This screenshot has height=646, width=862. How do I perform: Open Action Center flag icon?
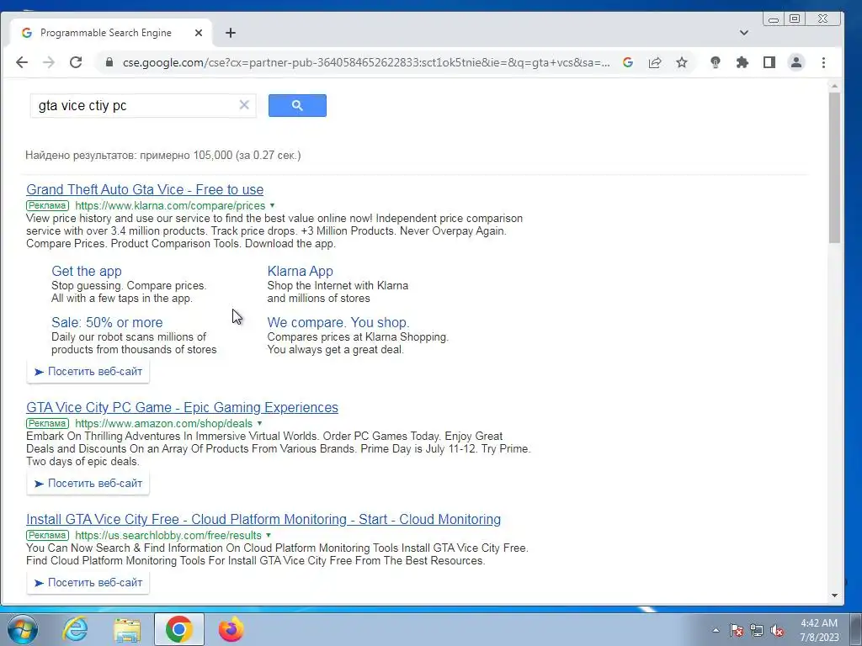point(737,630)
